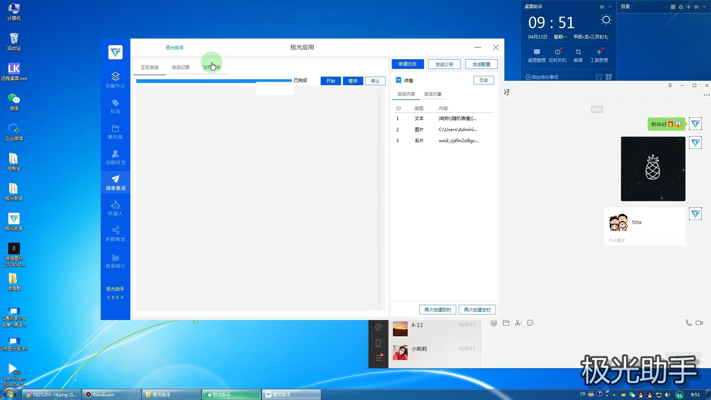Image resolution: width=711 pixels, height=400 pixels.
Task: Toggle the lock icon in the 目录 panel
Action: [681, 7]
